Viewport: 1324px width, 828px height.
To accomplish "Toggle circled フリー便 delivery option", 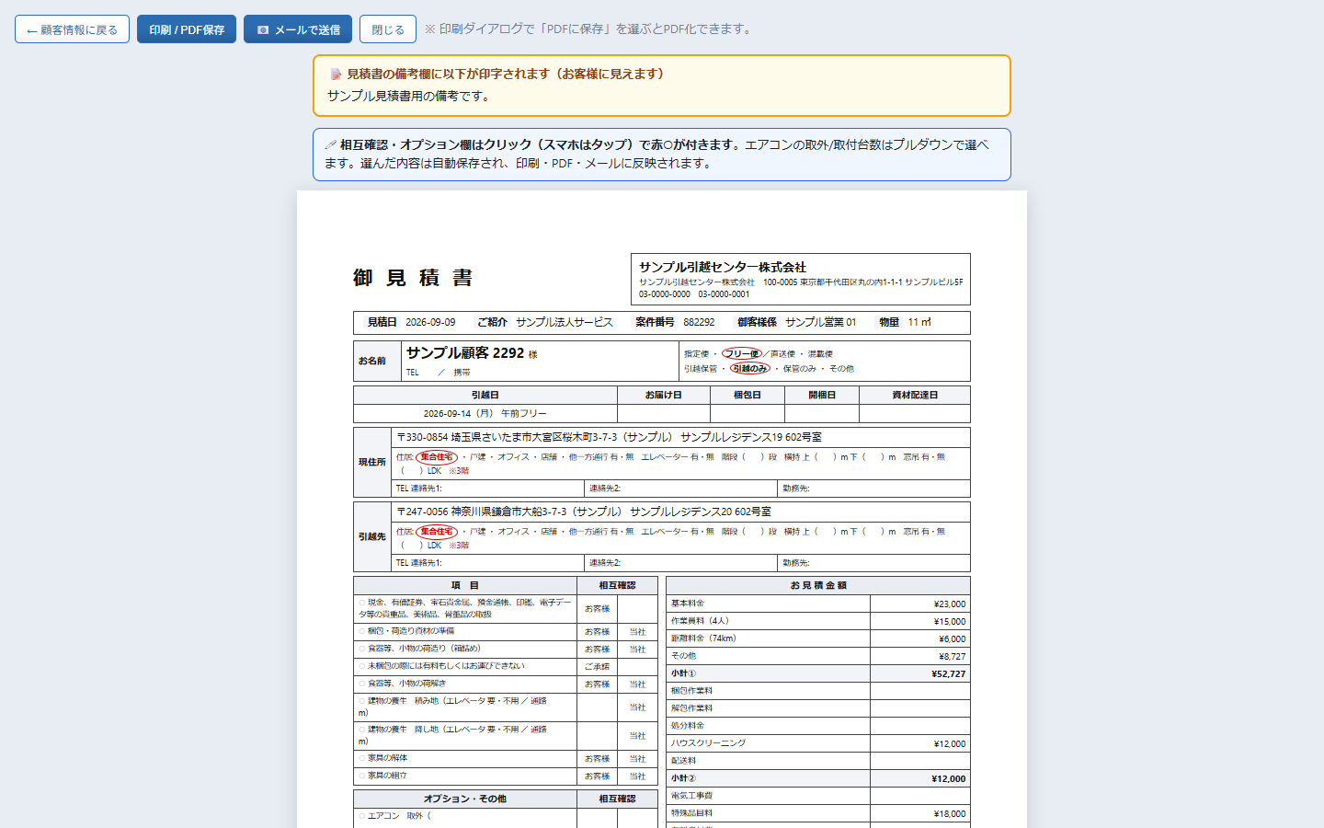I will (x=742, y=353).
